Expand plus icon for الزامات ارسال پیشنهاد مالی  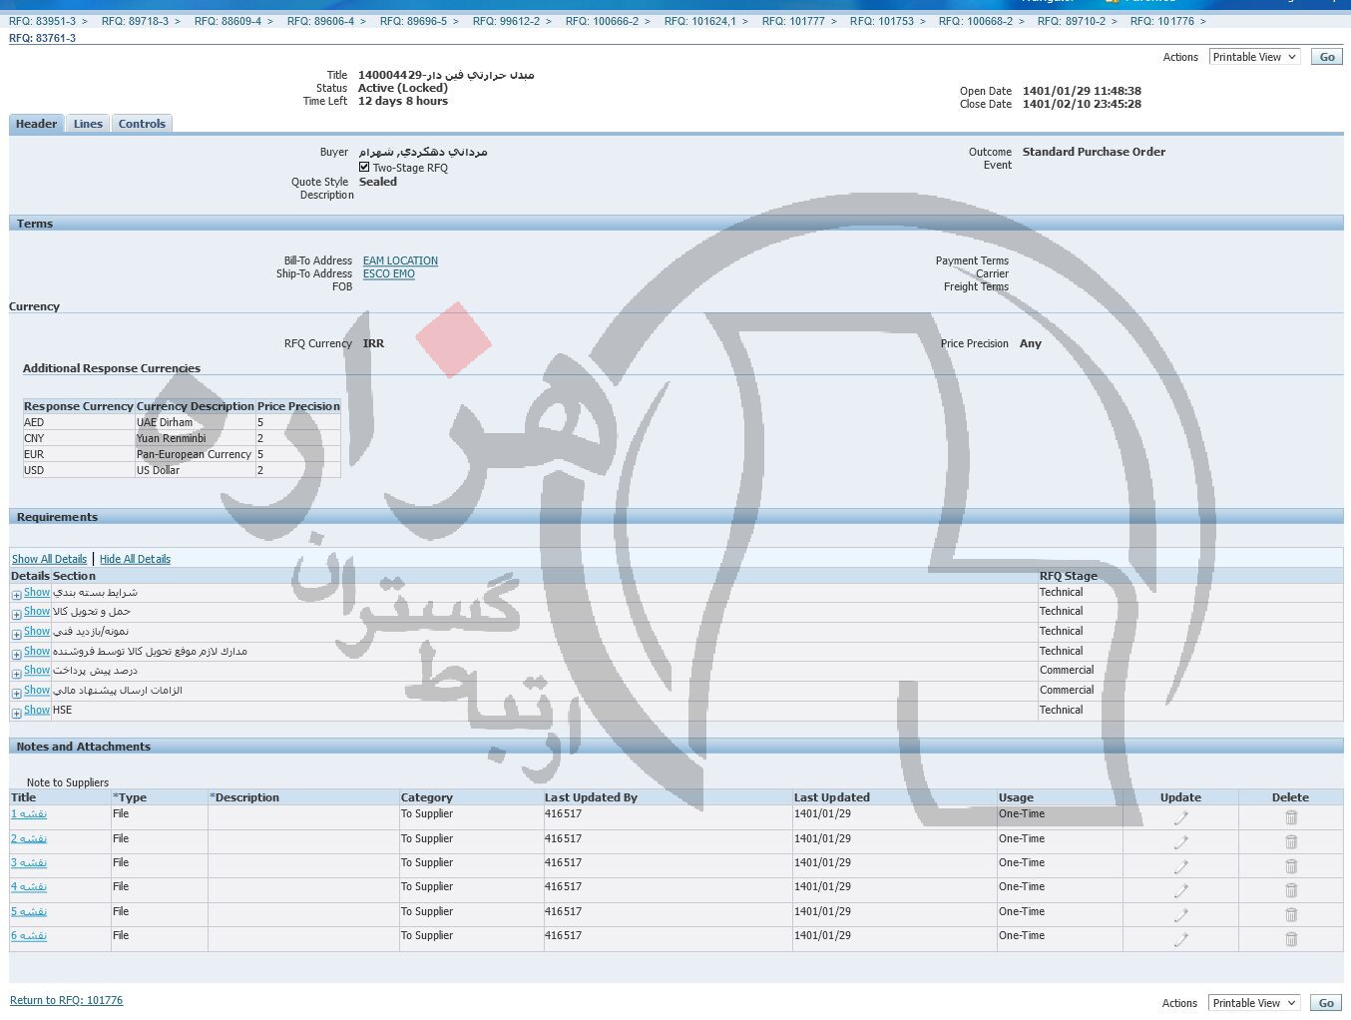(x=17, y=694)
